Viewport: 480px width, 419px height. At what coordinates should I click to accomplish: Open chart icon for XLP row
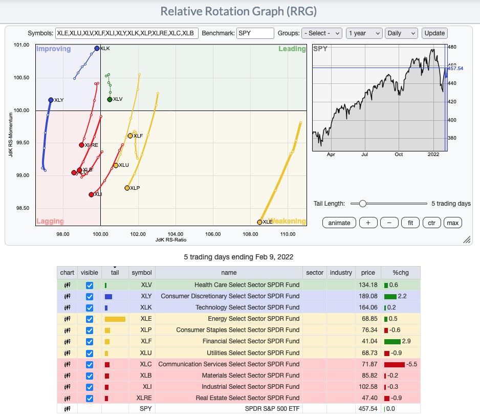[68, 330]
